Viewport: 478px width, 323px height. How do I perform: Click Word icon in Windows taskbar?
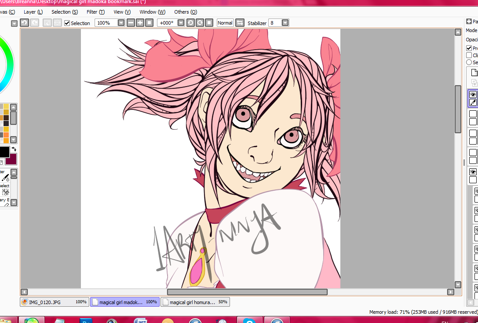pyautogui.click(x=141, y=320)
